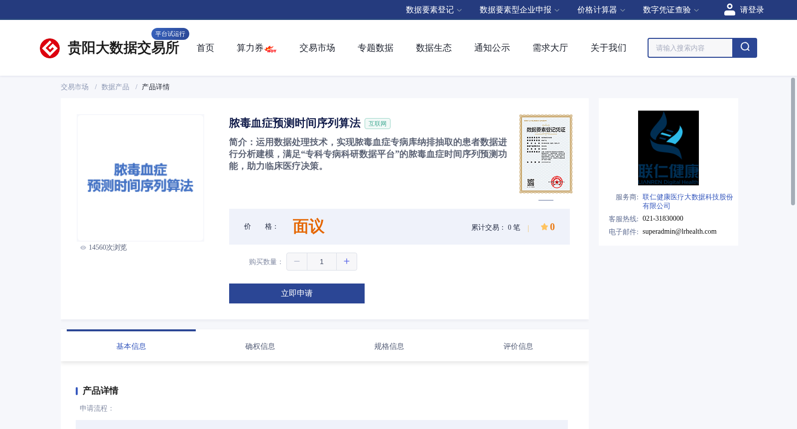
Task: Click the 请登录 link
Action: 752,10
